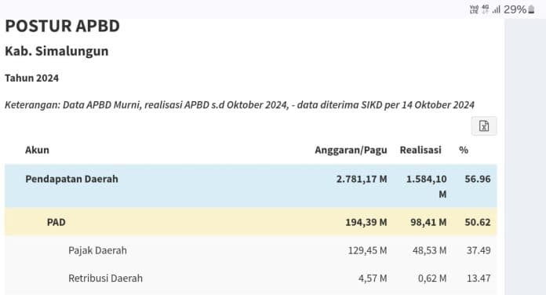Viewport: 546px width, 295px height.
Task: Click the percentage 50.62
Action: coord(478,222)
